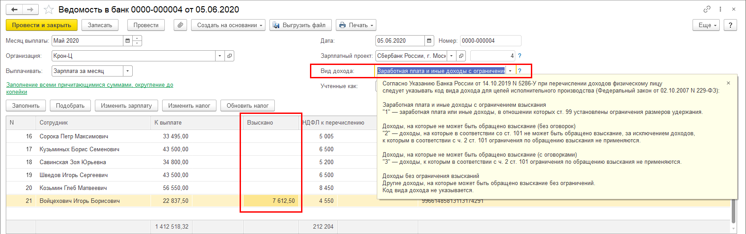Click the question mark beside Вид дохода

coord(520,71)
